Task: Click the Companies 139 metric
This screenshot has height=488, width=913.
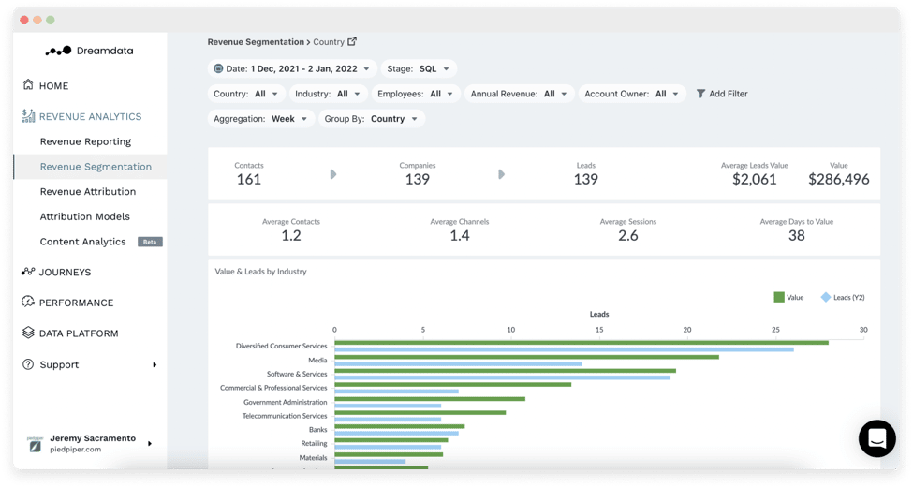Action: (418, 174)
